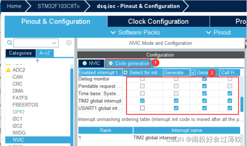The height and width of the screenshot is (146, 247).
Task: Select CAN in peripheral list
Action: pyautogui.click(x=17, y=77)
